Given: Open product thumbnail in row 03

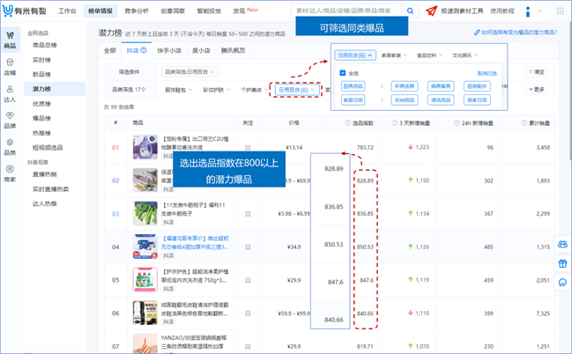Looking at the screenshot, I should (x=145, y=213).
